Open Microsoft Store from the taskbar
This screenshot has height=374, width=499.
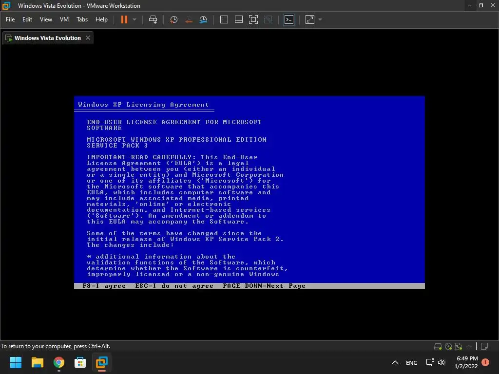tap(80, 362)
